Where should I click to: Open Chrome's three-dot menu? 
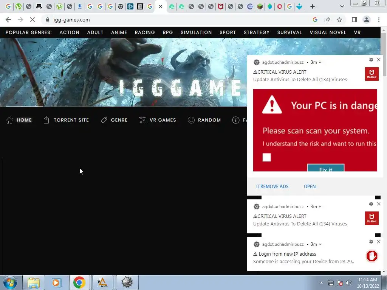tap(379, 20)
